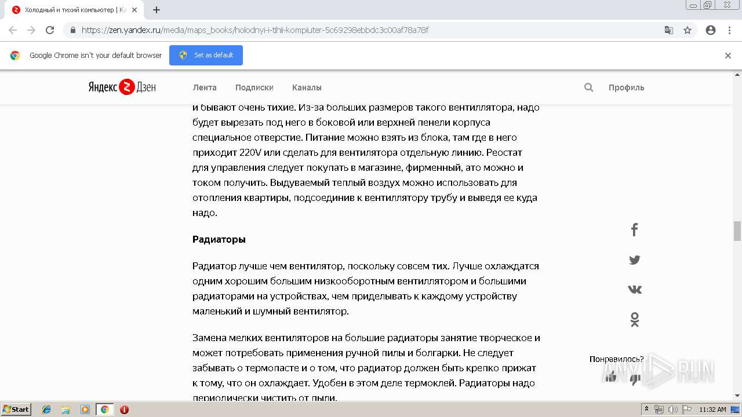Click the address bar URL
The height and width of the screenshot is (417, 742).
[x=255, y=30]
